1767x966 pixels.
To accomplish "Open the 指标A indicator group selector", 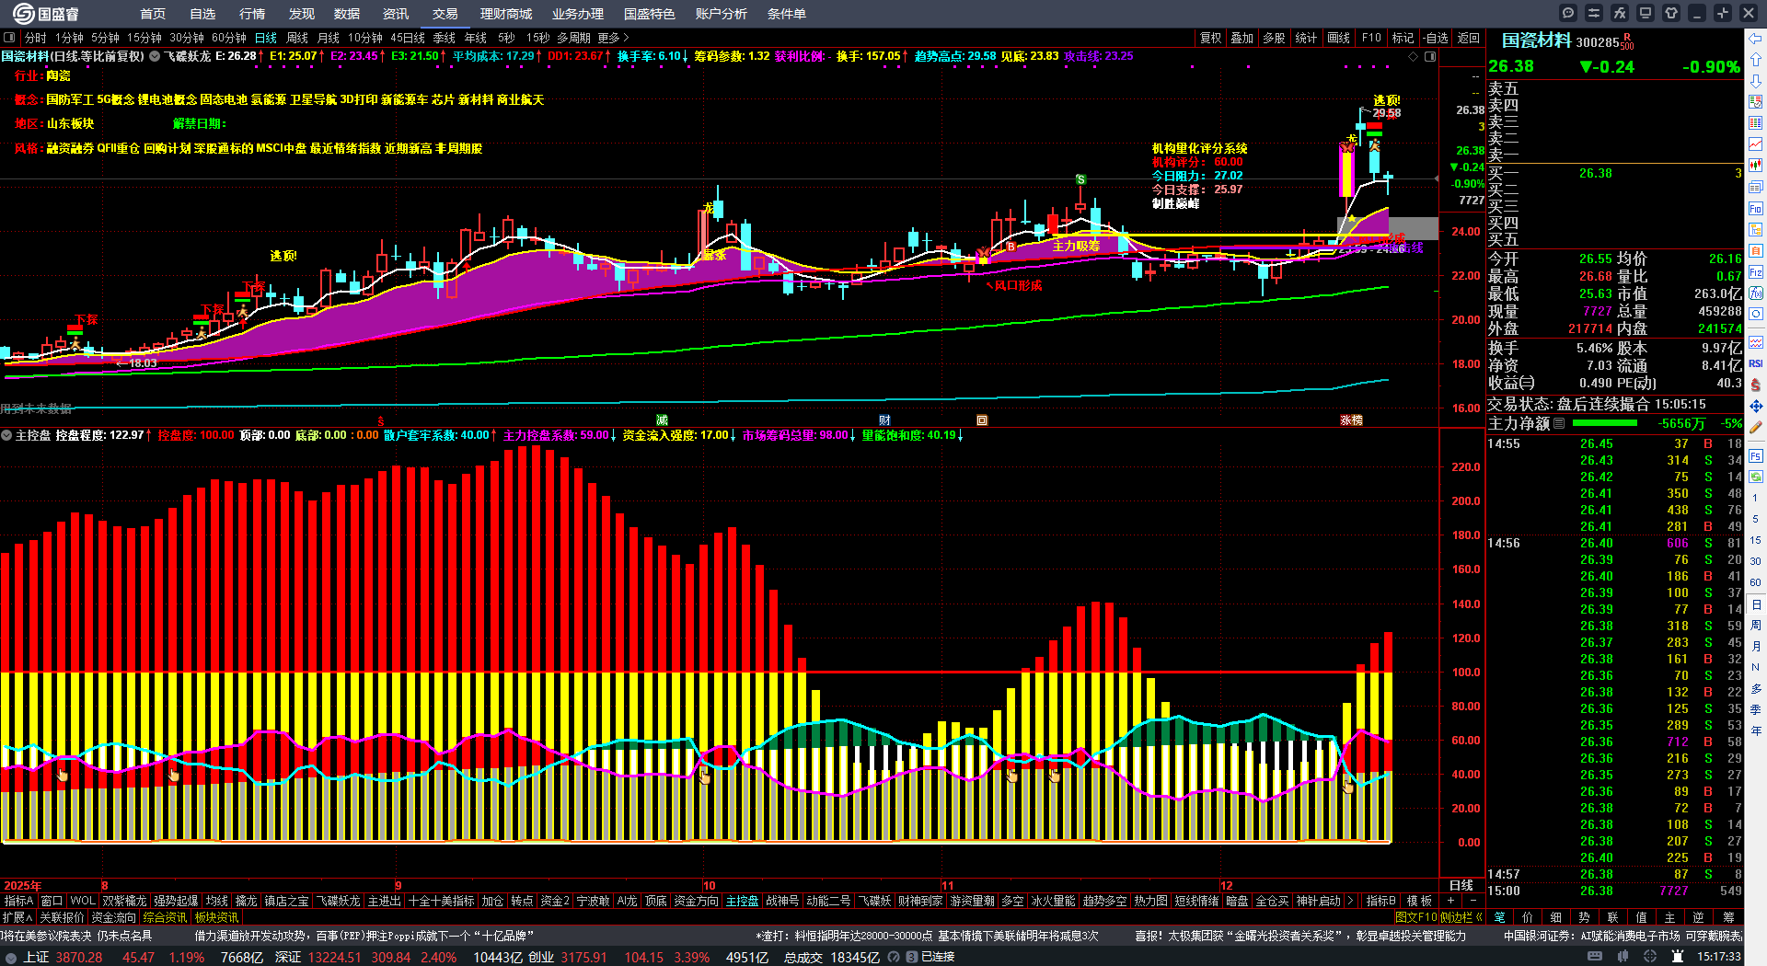I will [x=18, y=902].
